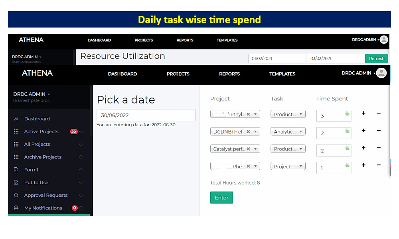The height and width of the screenshot is (239, 399).
Task: Click the time spent field showing 1
Action: 334,168
